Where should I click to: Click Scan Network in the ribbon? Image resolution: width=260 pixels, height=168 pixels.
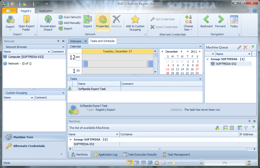tap(70, 17)
